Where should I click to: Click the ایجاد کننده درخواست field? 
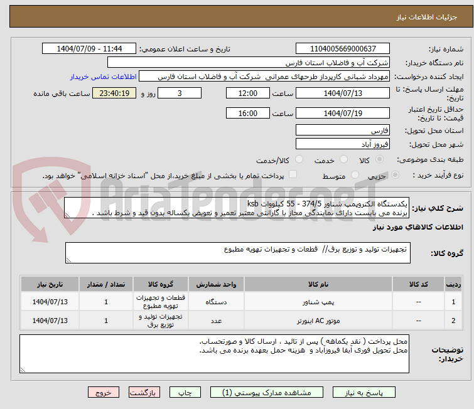coord(264,77)
